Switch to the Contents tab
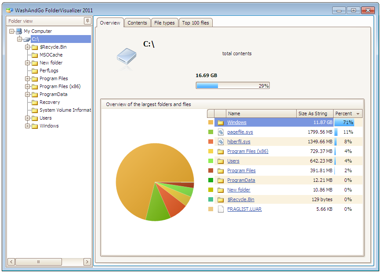 137,23
